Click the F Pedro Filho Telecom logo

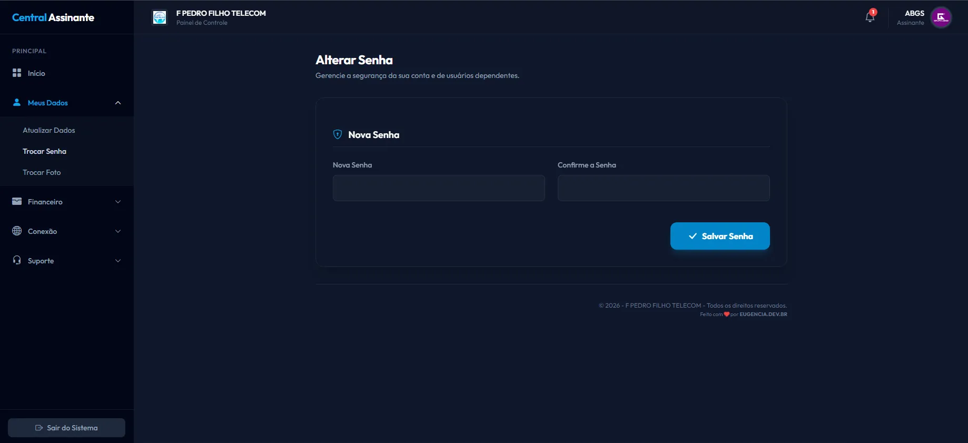160,17
